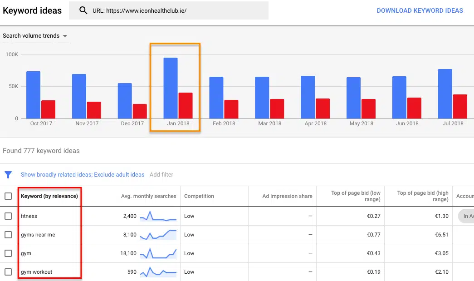Click the blue Jan 2018 bar

(x=171, y=88)
